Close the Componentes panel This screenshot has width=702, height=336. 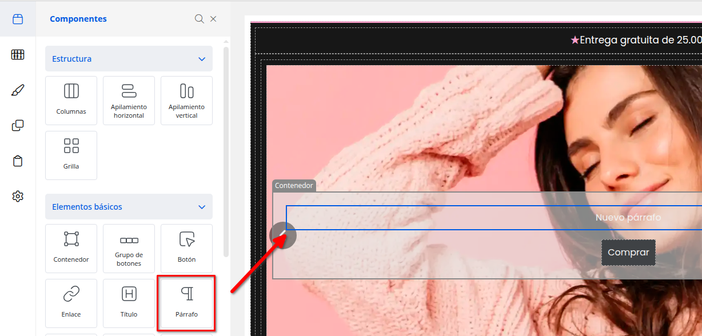click(213, 19)
